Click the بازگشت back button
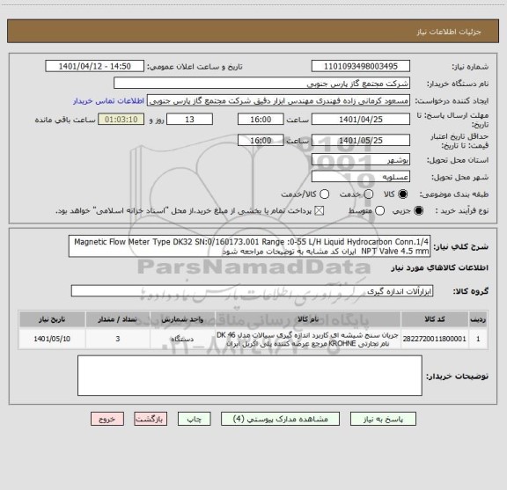Viewport: 507px width, 490px height. click(151, 419)
